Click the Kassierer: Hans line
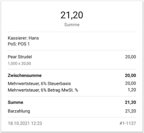Screen dimensions: 144x133 click(x=23, y=38)
